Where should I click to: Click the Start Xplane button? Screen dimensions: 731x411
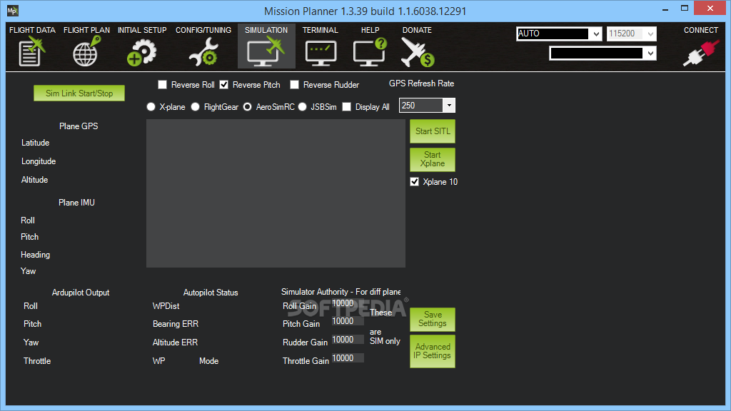(x=433, y=159)
